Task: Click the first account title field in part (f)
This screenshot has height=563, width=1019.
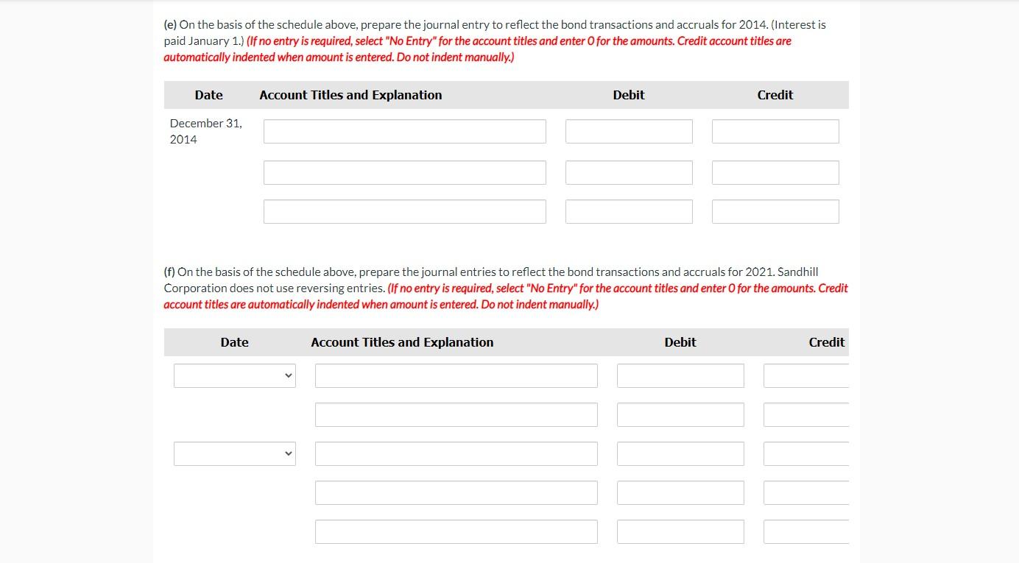Action: (x=456, y=375)
